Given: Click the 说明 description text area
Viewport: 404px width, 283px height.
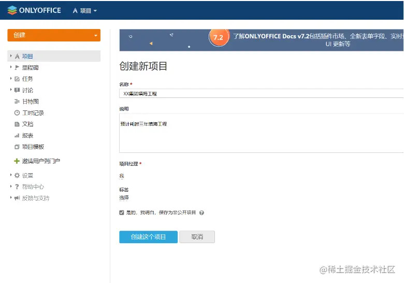Looking at the screenshot, I should (261, 133).
